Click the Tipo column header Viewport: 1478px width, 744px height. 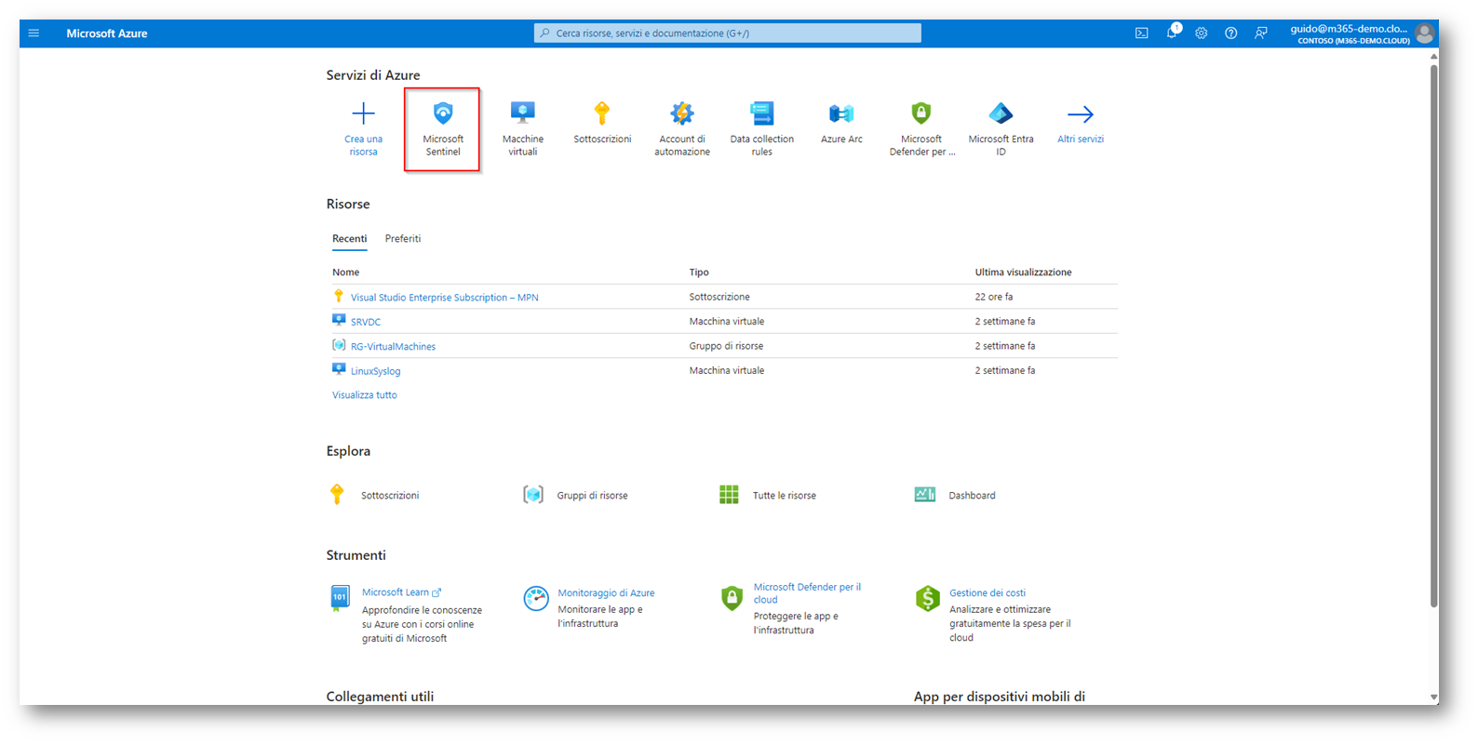(699, 272)
